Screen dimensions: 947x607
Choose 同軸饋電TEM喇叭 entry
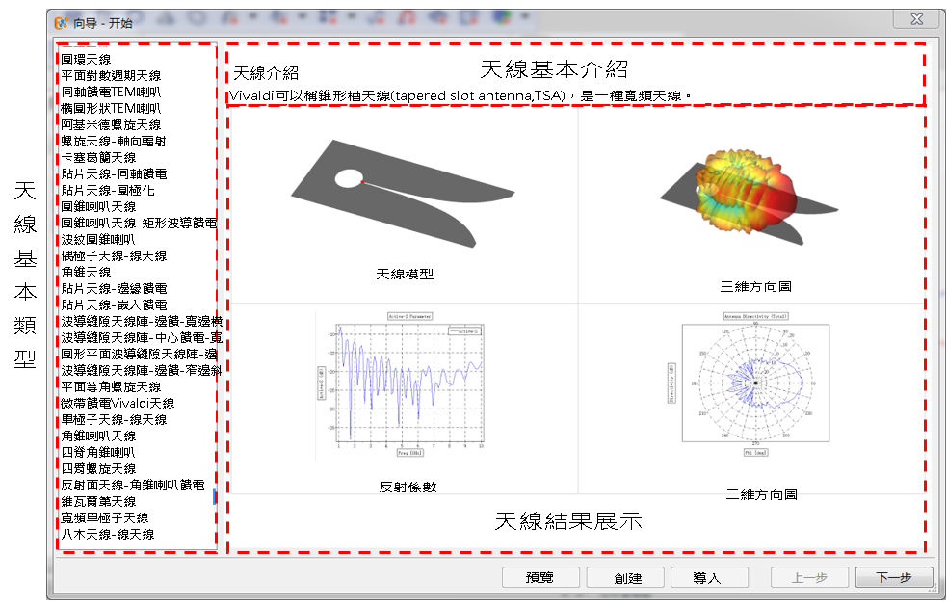tap(111, 92)
